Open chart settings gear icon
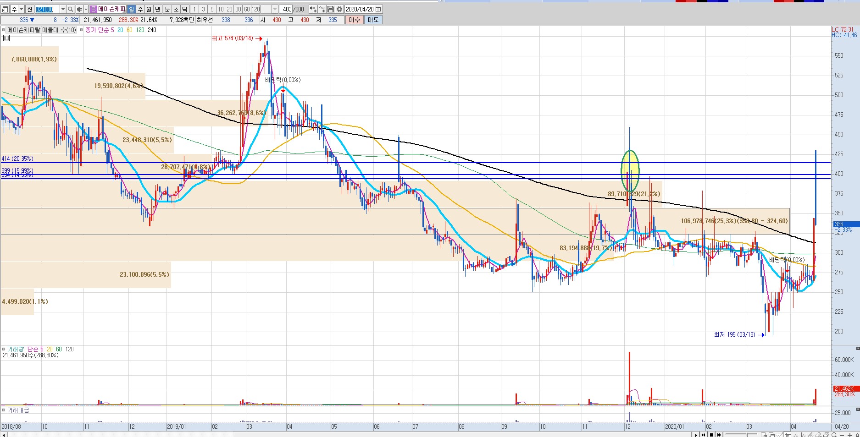The width and height of the screenshot is (860, 437). click(339, 9)
